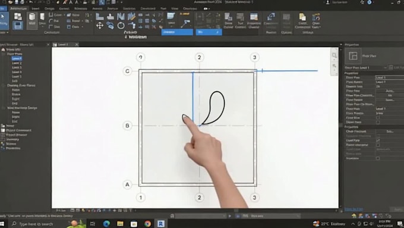Viewport: 404px width, 228px height.
Task: Click the stamp-shaped icon beside the Align tool
Action: [x=111, y=17]
